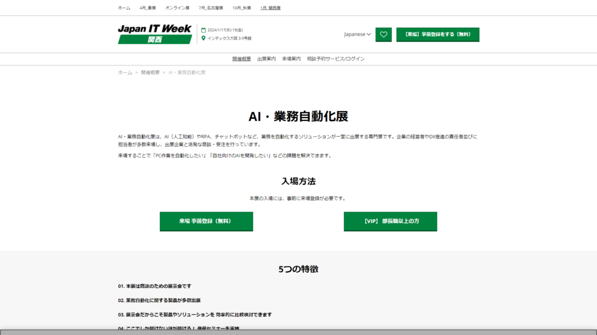Image resolution: width=597 pixels, height=335 pixels.
Task: Go to ホーム in the top navigation bar
Action: 124,8
